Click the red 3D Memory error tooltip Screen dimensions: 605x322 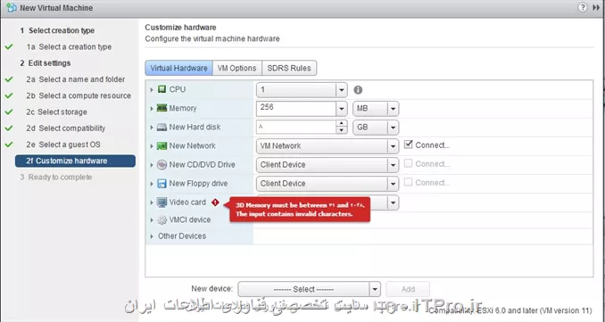[x=300, y=210]
